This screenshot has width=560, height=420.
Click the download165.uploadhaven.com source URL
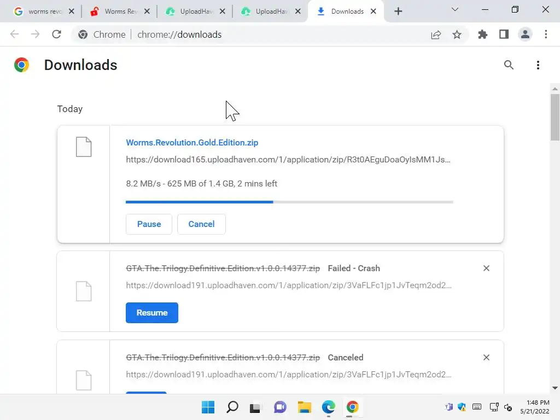click(288, 160)
